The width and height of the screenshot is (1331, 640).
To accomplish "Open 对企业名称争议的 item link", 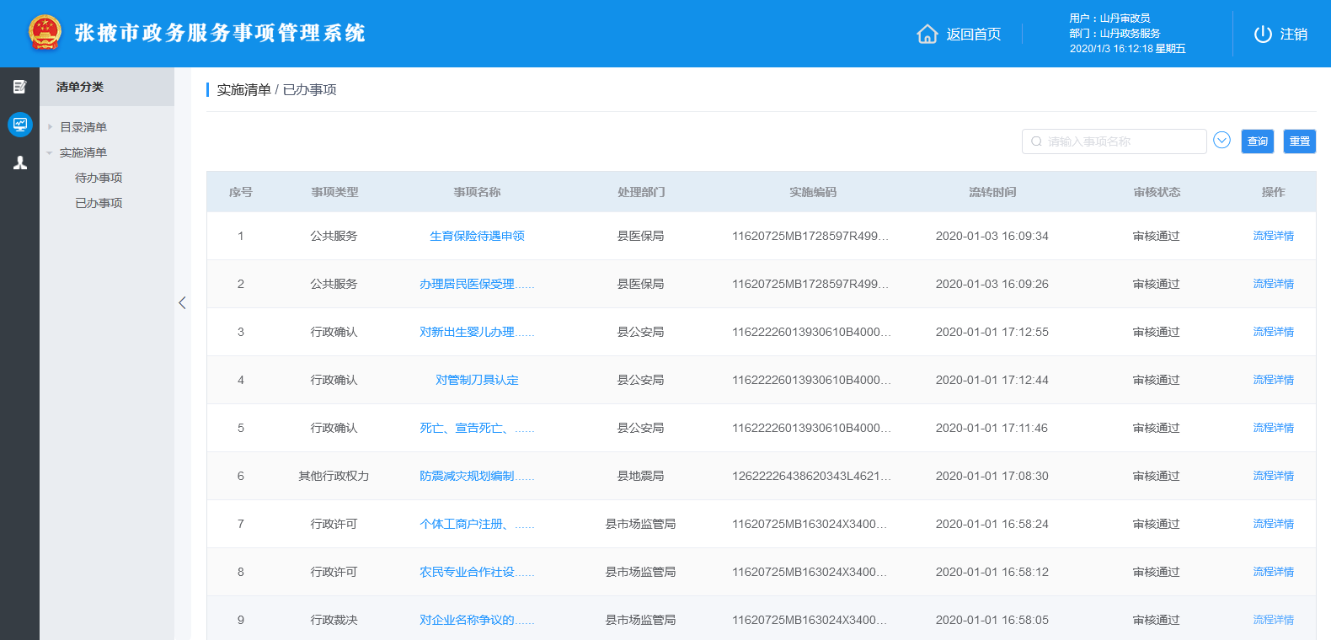I will [x=477, y=620].
